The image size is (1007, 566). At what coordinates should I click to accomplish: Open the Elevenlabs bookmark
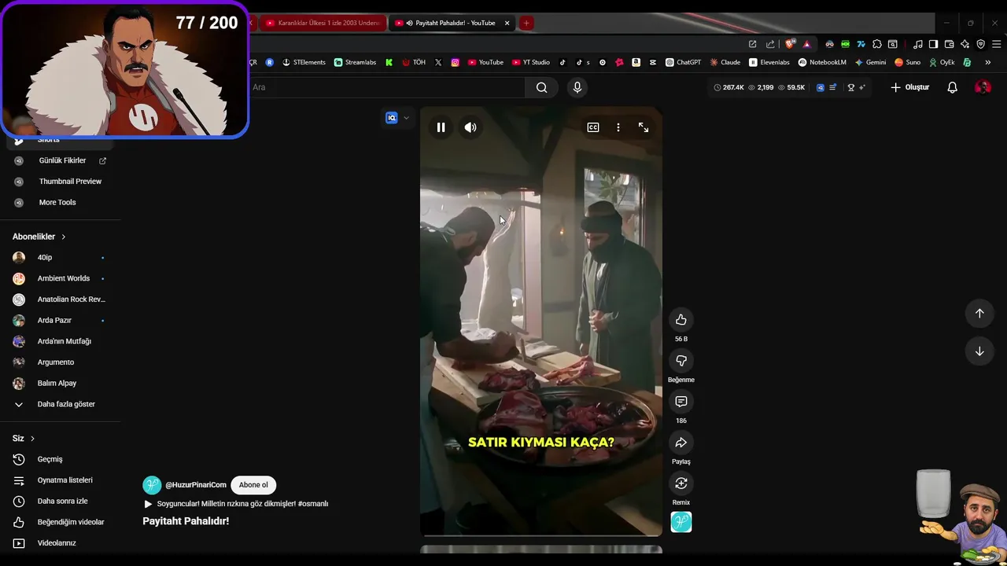point(769,62)
